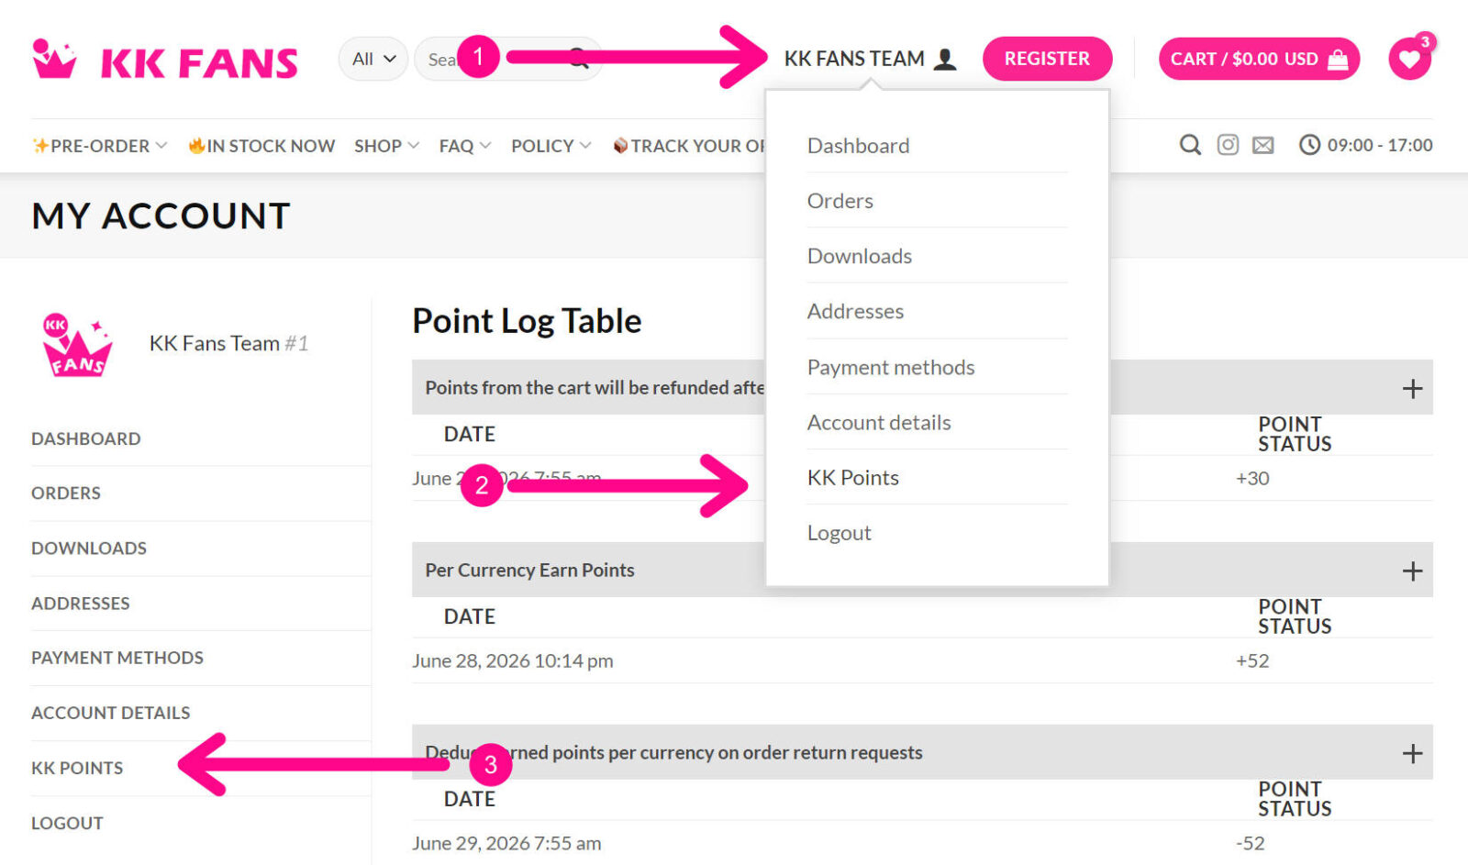The height and width of the screenshot is (865, 1468).
Task: Click the clock opening hours icon
Action: coord(1309,145)
